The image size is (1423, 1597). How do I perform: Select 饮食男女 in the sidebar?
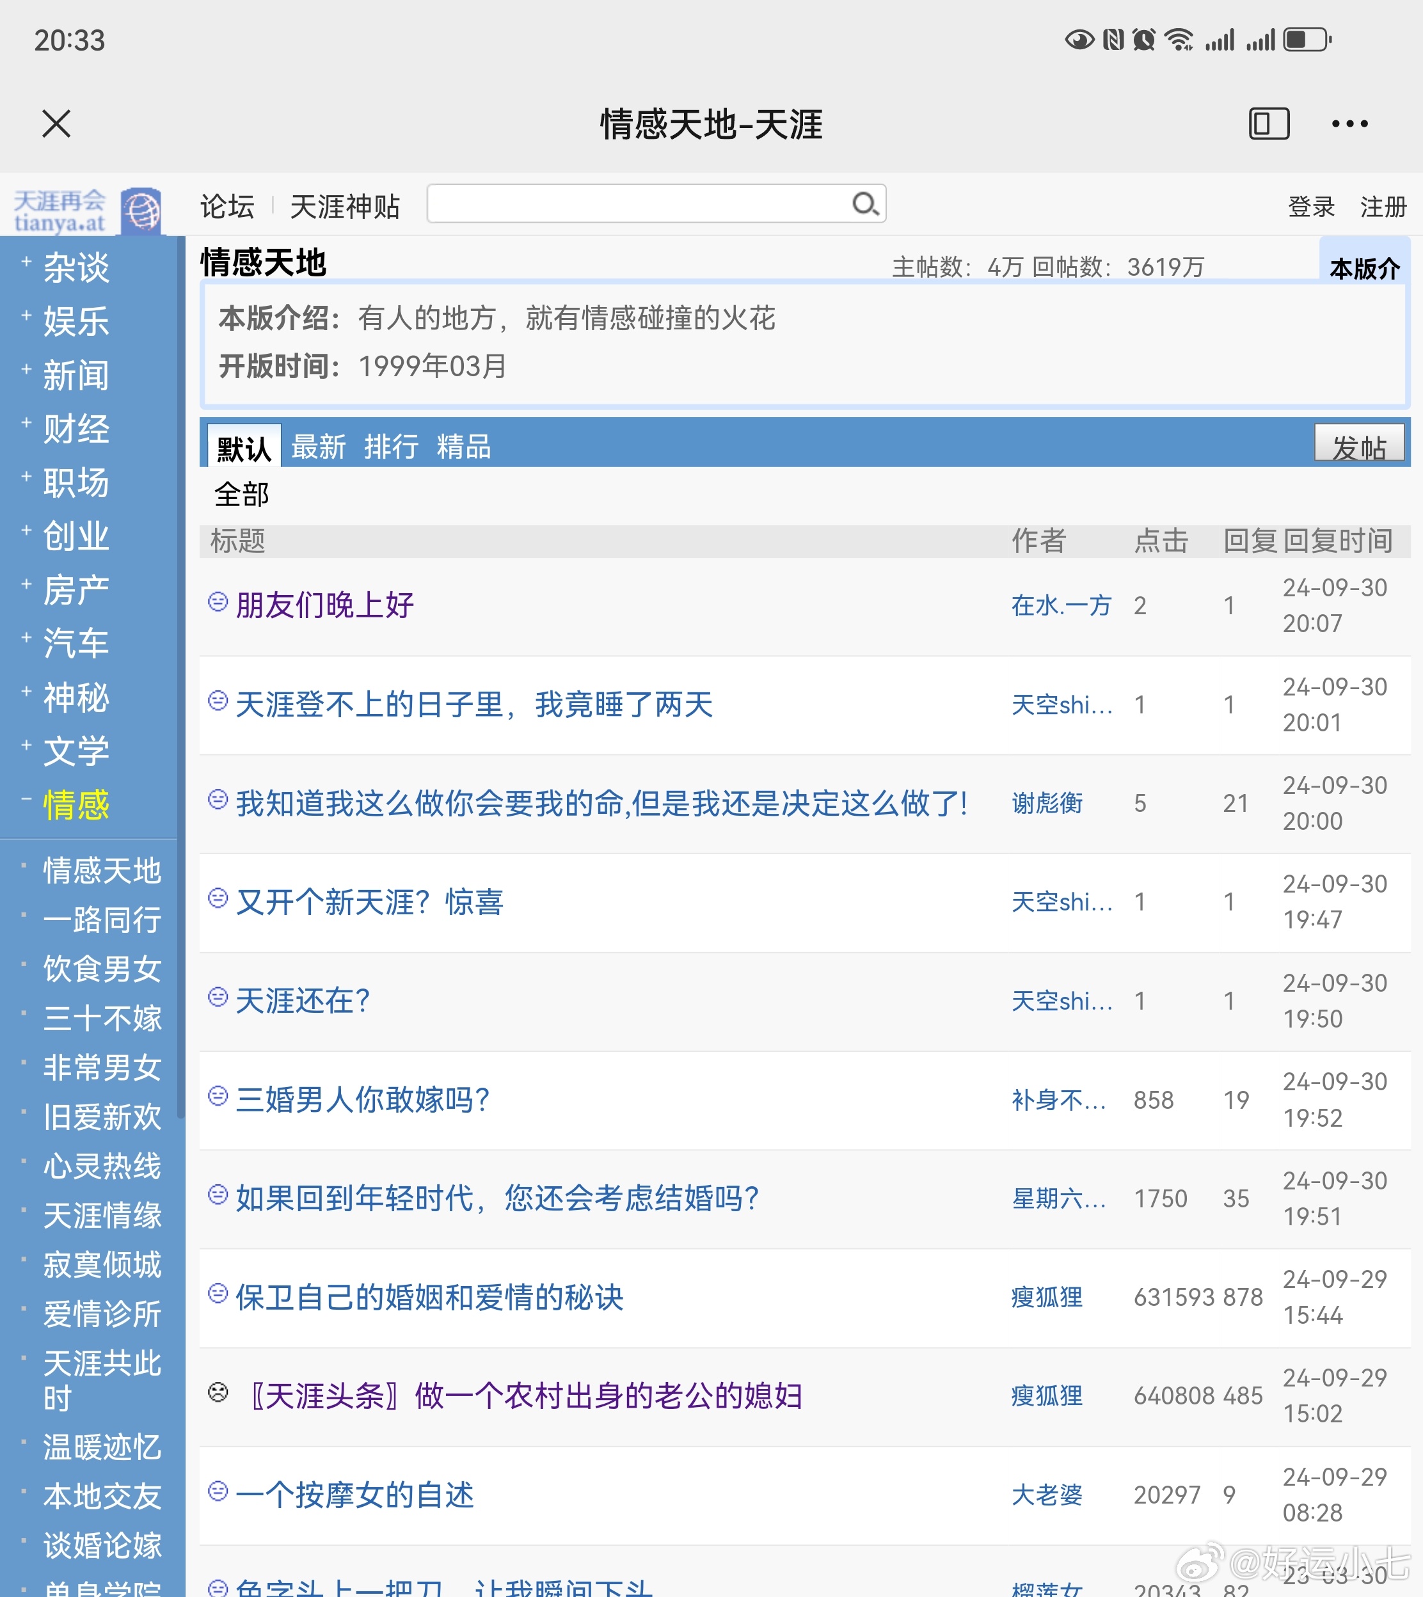coord(102,969)
